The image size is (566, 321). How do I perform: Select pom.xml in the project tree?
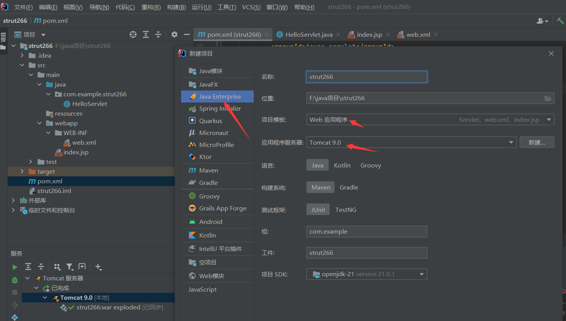(50, 181)
